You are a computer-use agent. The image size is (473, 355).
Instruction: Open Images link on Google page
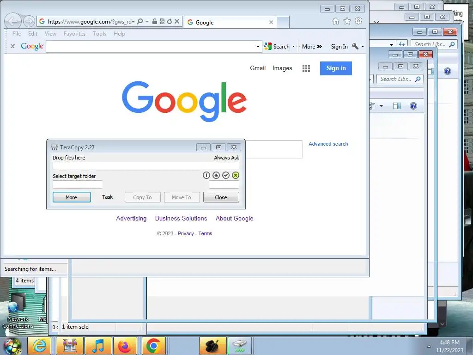tap(282, 68)
